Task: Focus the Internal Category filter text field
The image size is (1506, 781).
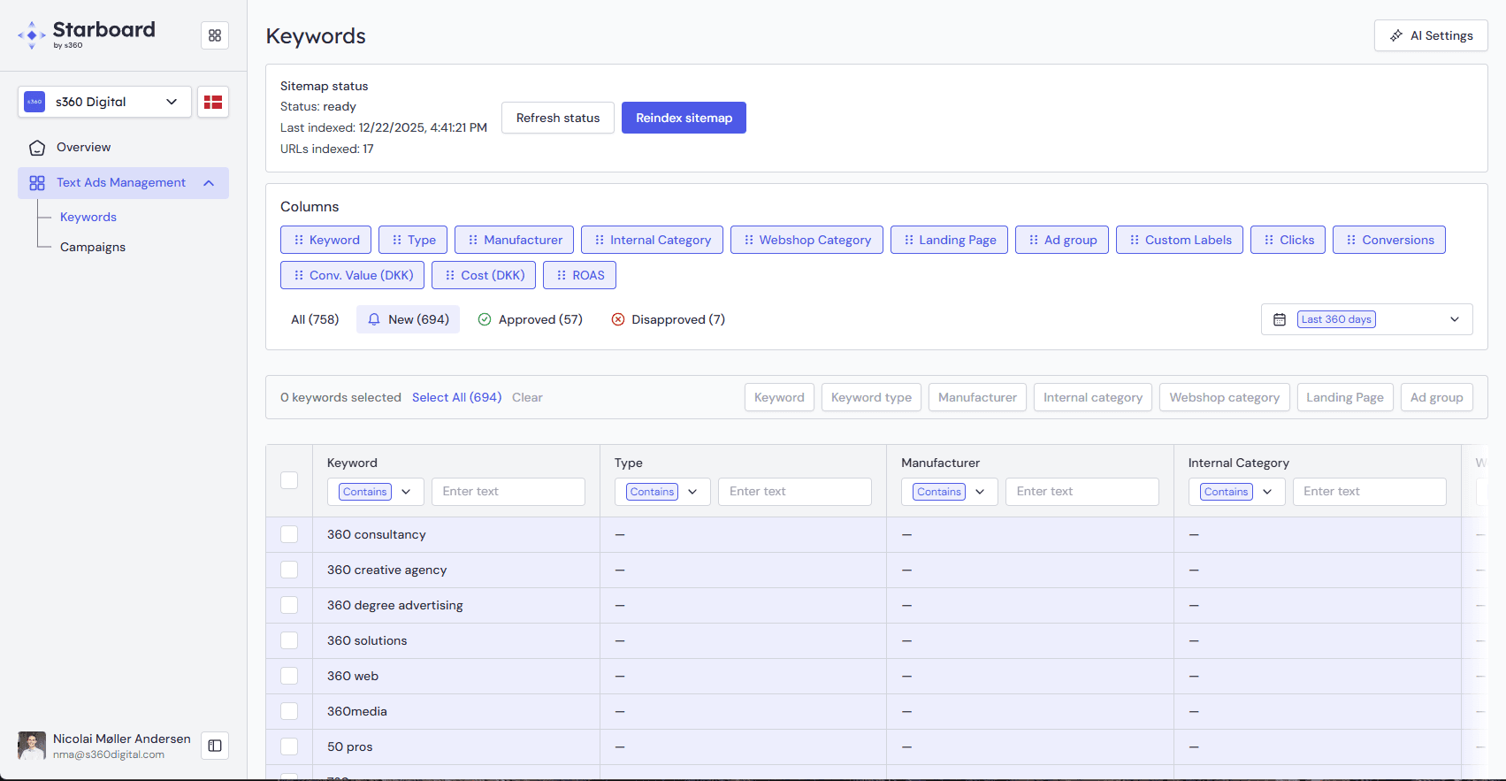Action: click(x=1370, y=492)
